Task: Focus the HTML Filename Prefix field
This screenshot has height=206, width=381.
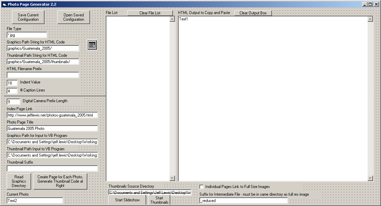Action: tap(43, 75)
